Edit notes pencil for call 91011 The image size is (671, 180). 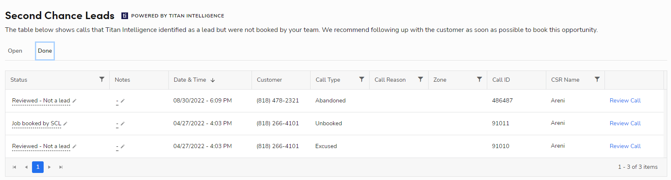(123, 124)
